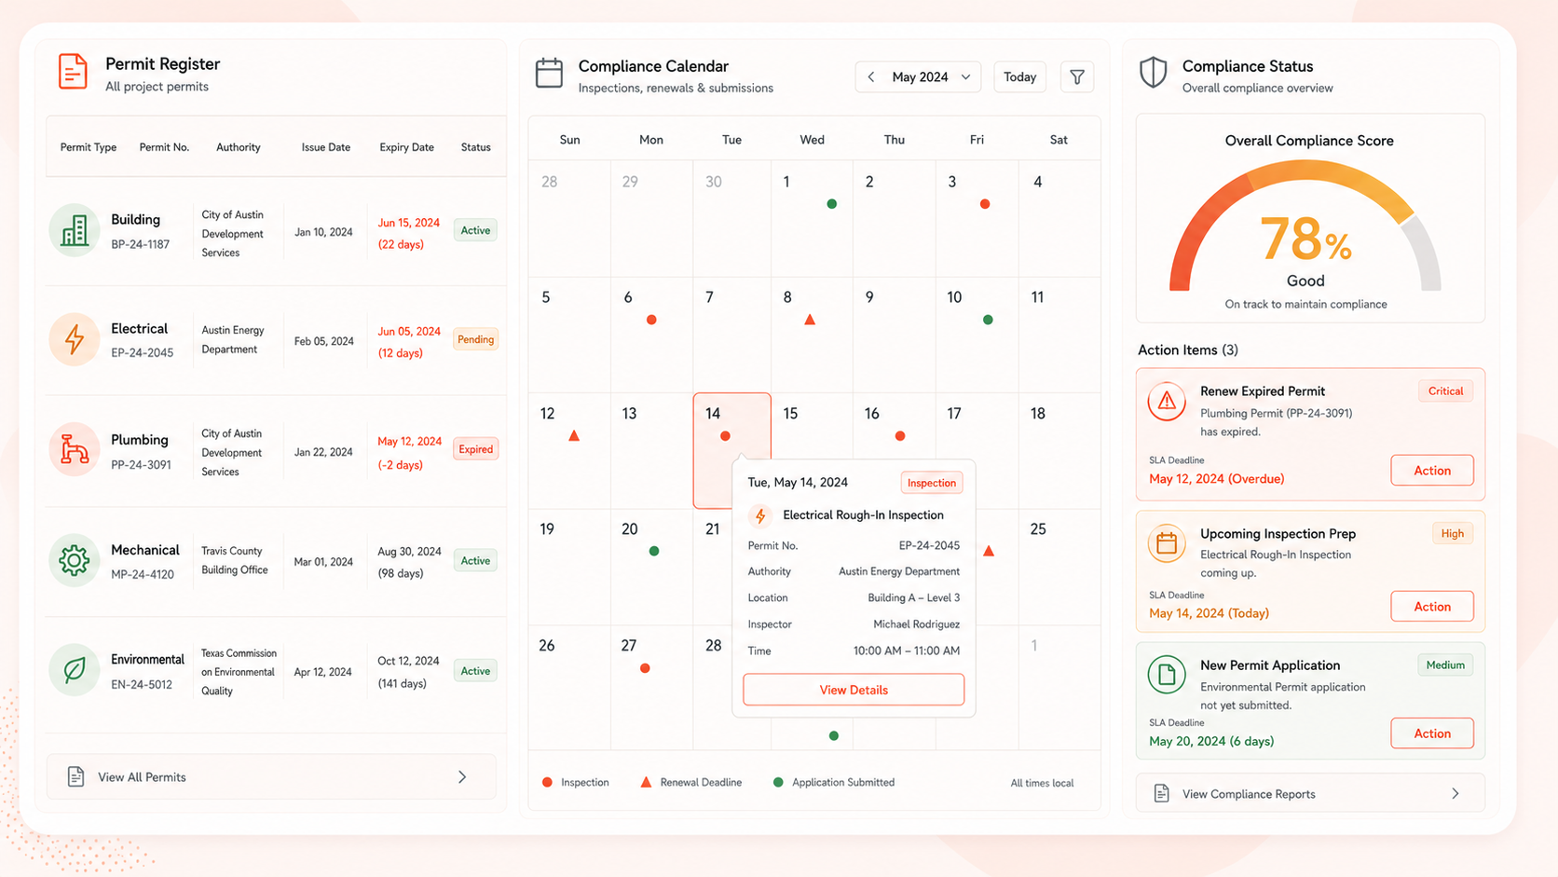Click the High priority tag

[x=1453, y=534]
